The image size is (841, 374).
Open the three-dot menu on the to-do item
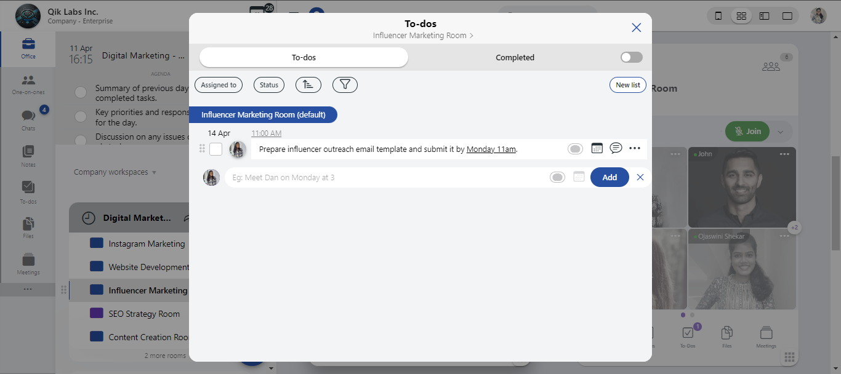coord(635,148)
